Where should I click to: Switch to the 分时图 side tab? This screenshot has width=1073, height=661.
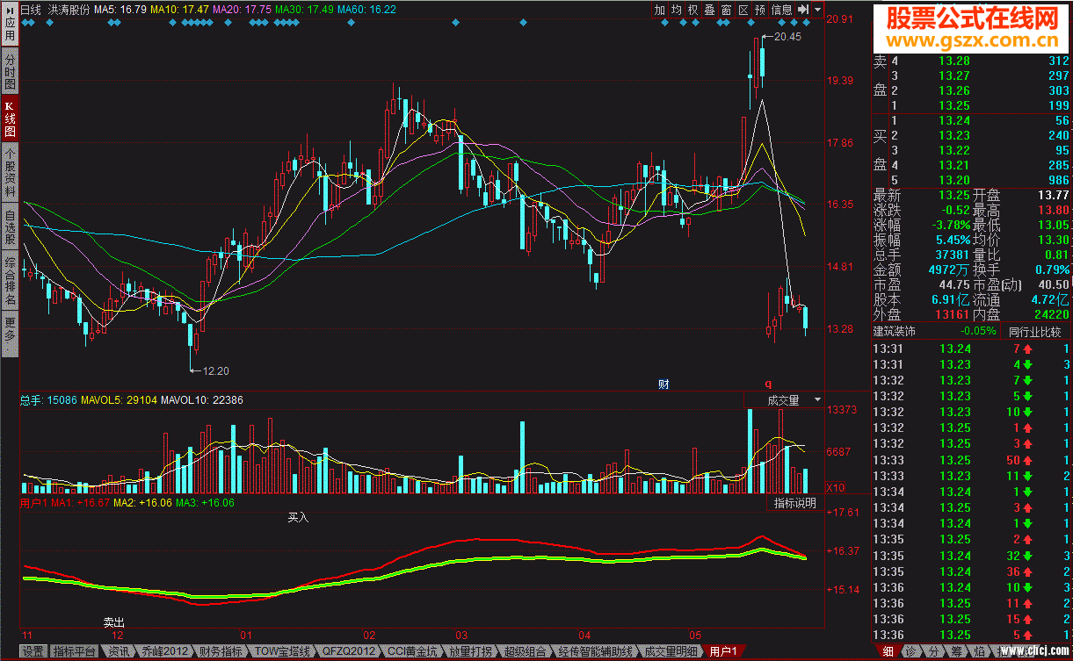(10, 70)
